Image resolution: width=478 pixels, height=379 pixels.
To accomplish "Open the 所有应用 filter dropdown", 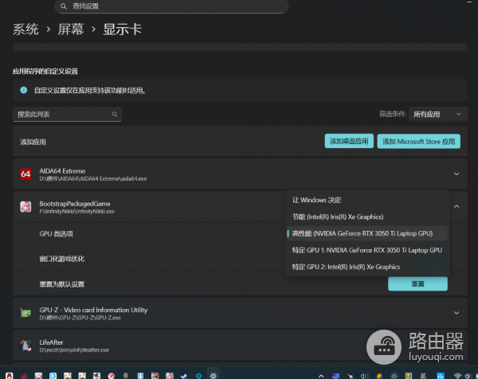I will [x=437, y=114].
